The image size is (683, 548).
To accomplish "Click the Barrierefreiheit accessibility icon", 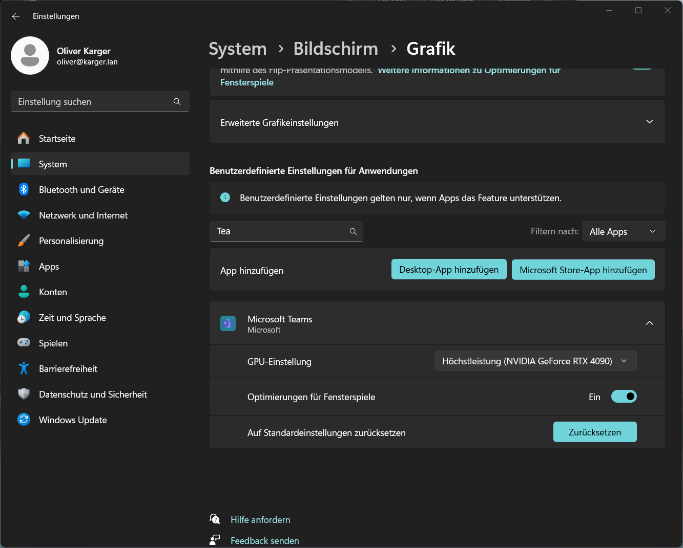I will [x=24, y=368].
